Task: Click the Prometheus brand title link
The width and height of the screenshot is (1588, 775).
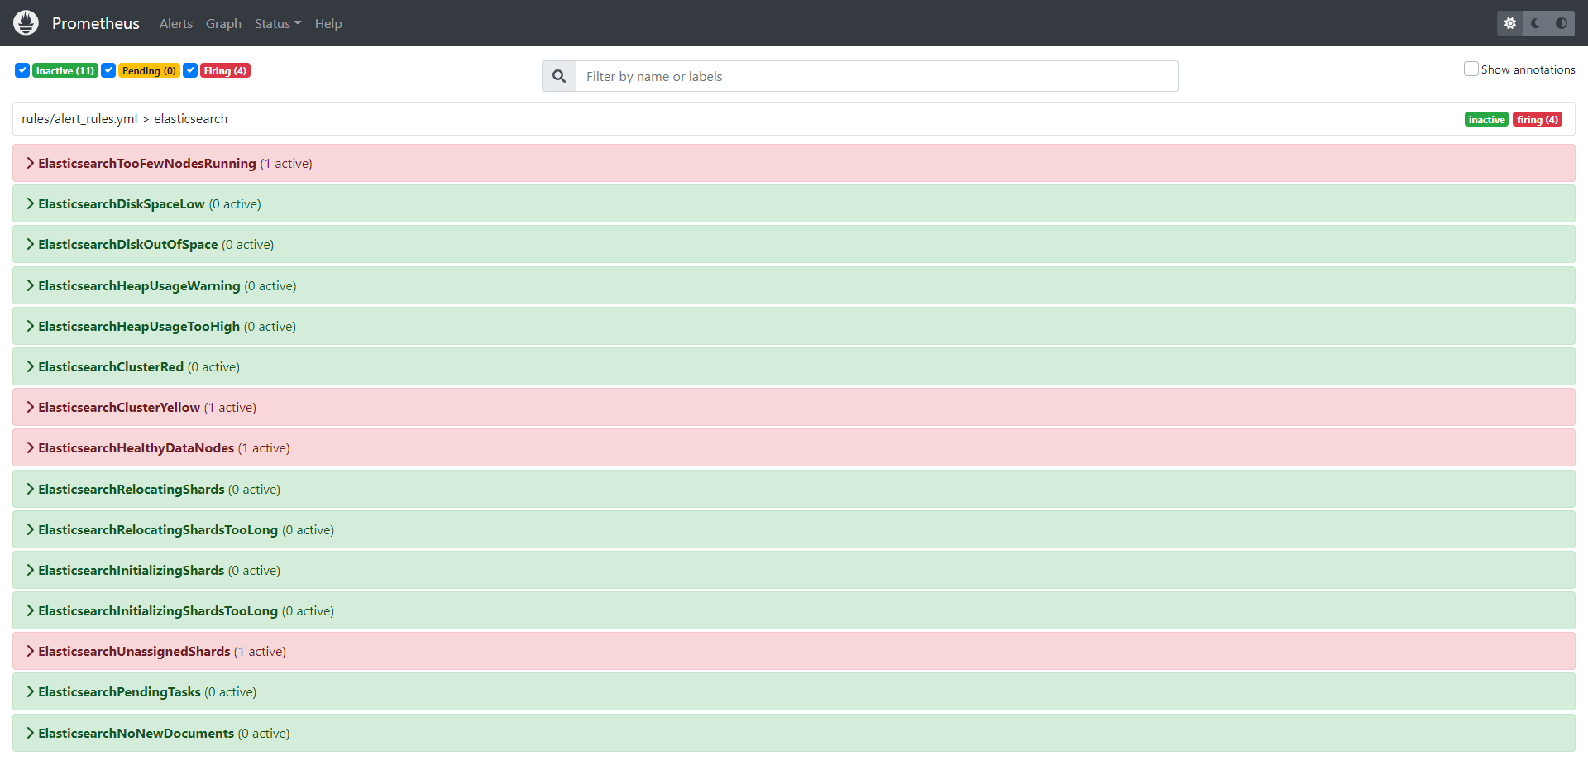Action: point(96,23)
